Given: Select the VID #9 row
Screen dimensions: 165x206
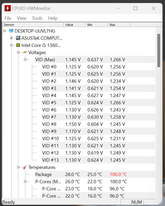Looking at the screenshot, I should click(x=98, y=131).
